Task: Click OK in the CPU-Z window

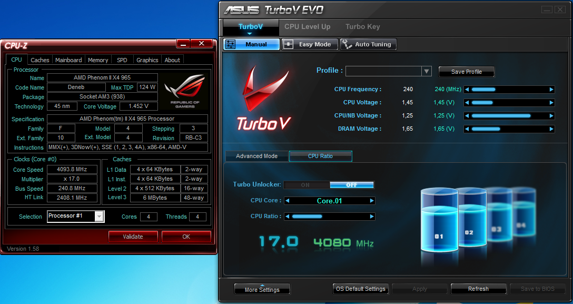Action: [x=186, y=237]
